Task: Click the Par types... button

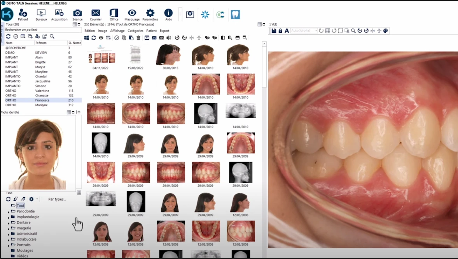Action: (57, 199)
